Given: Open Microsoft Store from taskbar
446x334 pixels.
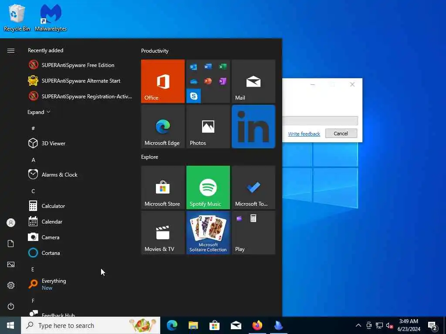Looking at the screenshot, I should (x=214, y=325).
